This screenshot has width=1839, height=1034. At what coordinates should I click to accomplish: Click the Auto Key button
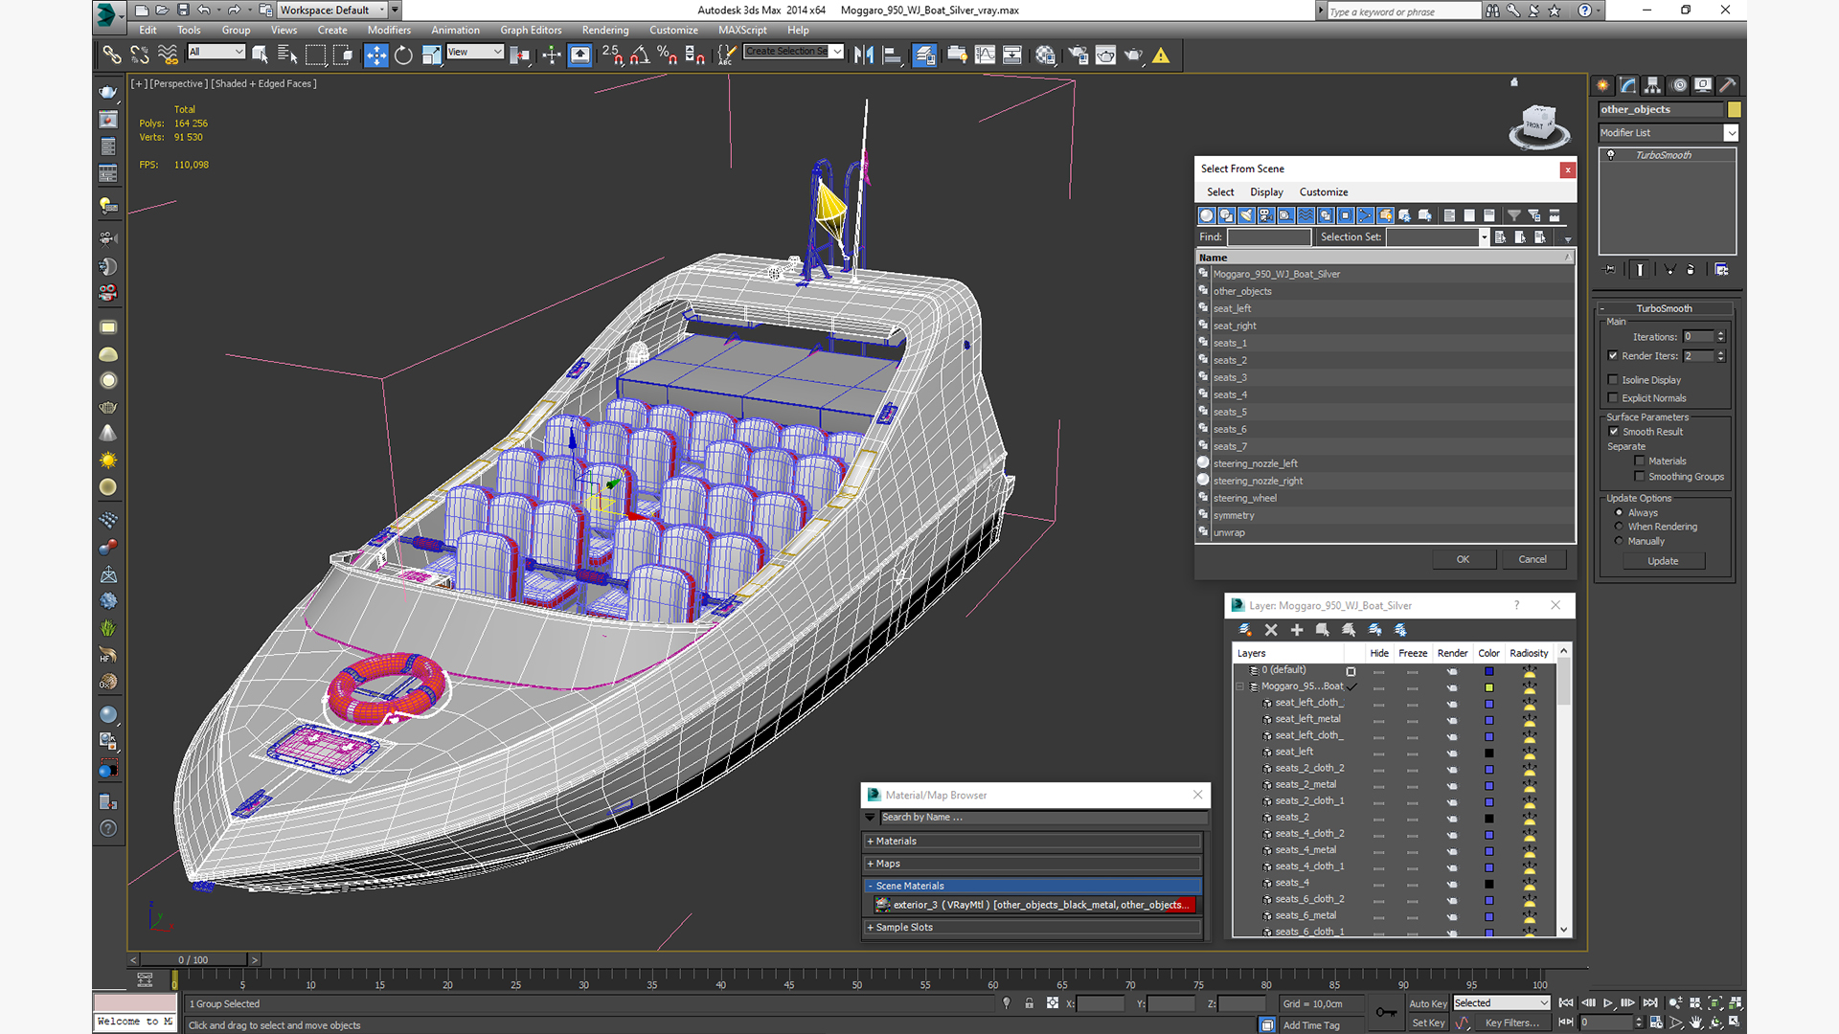pos(1428,1004)
